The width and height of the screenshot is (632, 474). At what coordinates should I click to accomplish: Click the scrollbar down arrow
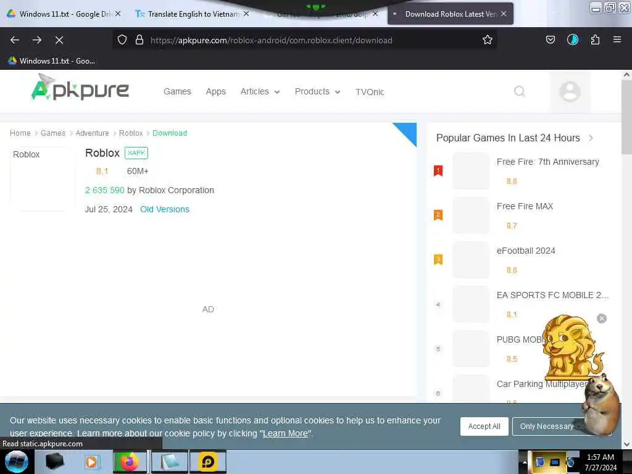[x=626, y=444]
